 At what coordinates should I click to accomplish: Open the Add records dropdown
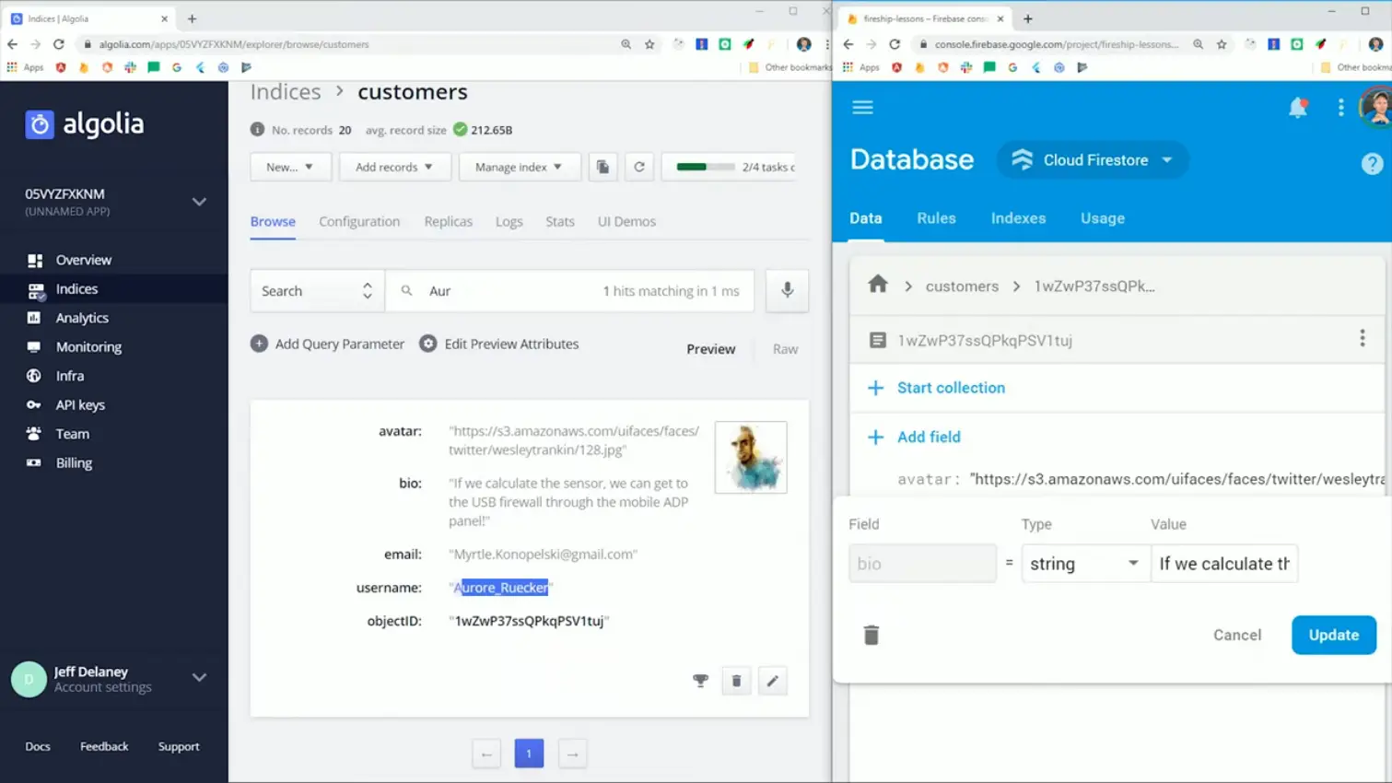394,167
